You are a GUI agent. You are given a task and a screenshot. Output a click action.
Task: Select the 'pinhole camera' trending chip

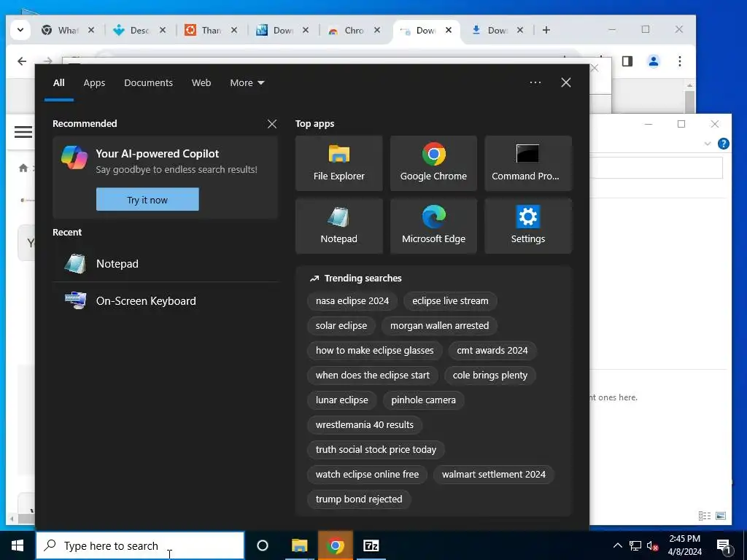tap(423, 400)
